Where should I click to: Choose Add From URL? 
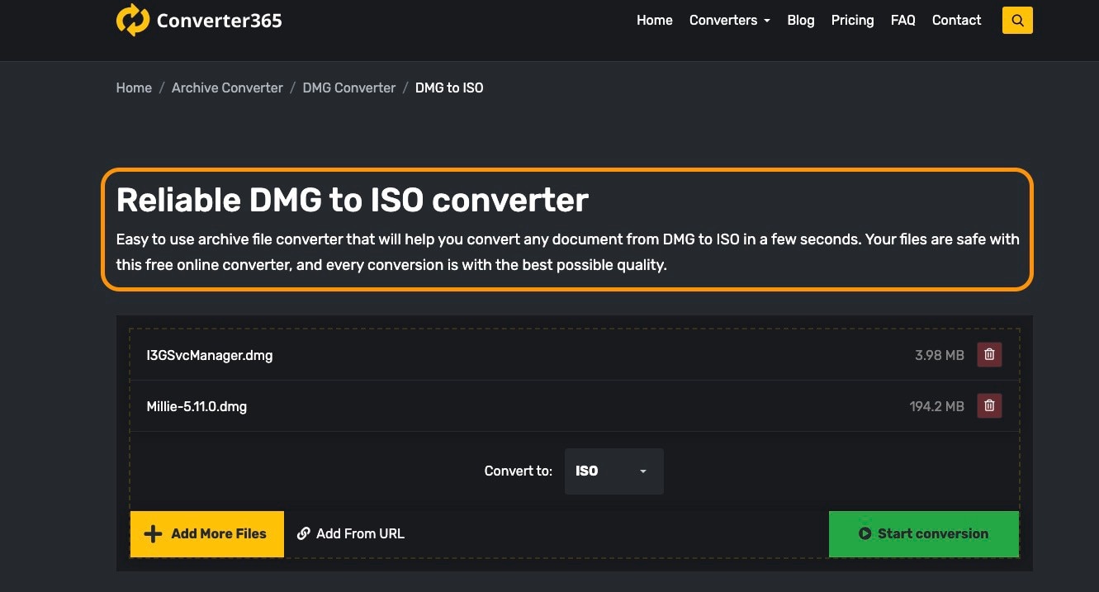pyautogui.click(x=351, y=533)
